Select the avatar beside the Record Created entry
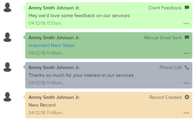 [x=7, y=97]
